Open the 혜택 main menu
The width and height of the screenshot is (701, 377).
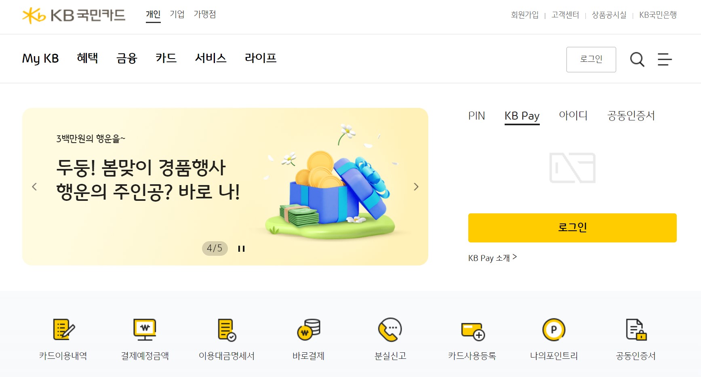click(x=87, y=58)
